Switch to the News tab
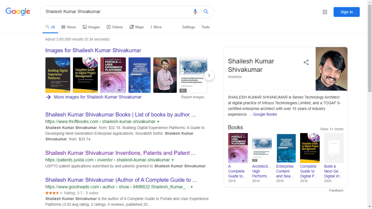Screen dimensions: 372x209 click(x=69, y=27)
